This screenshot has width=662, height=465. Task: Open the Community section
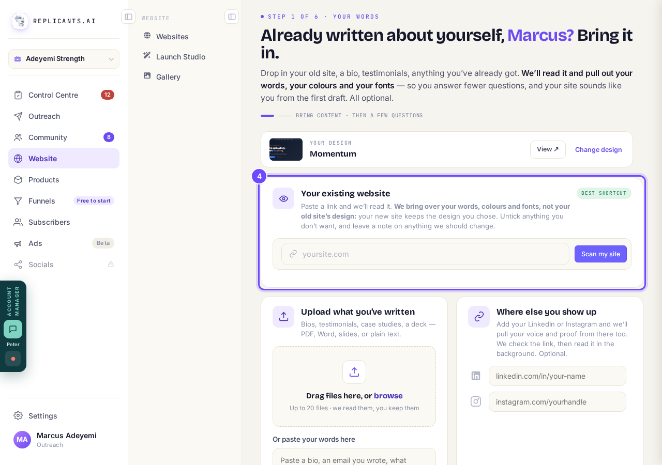click(64, 137)
